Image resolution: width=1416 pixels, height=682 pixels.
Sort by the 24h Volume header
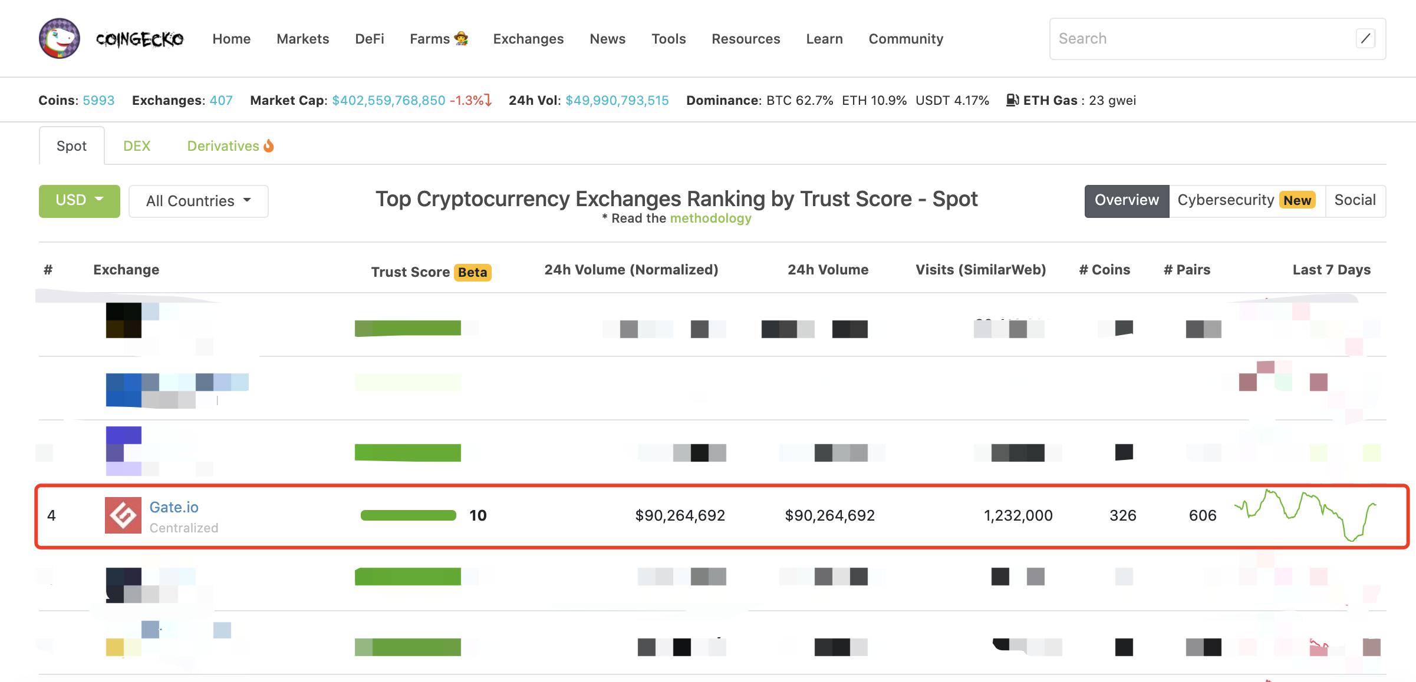[828, 270]
